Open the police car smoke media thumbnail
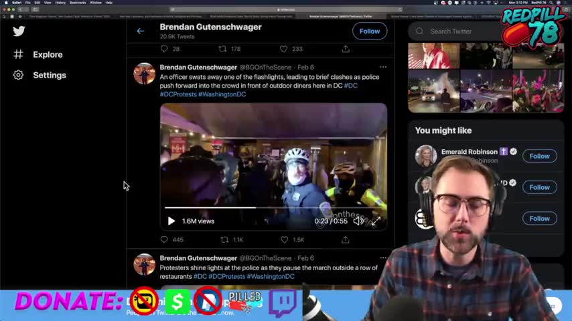The height and width of the screenshot is (321, 572). (x=434, y=91)
